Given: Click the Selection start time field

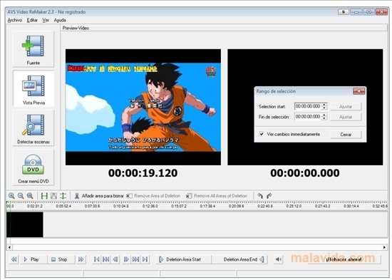Looking at the screenshot, I should tap(308, 106).
